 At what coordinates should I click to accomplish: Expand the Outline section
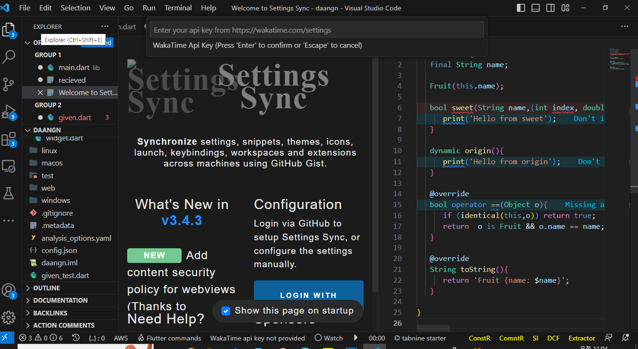[x=70, y=288]
